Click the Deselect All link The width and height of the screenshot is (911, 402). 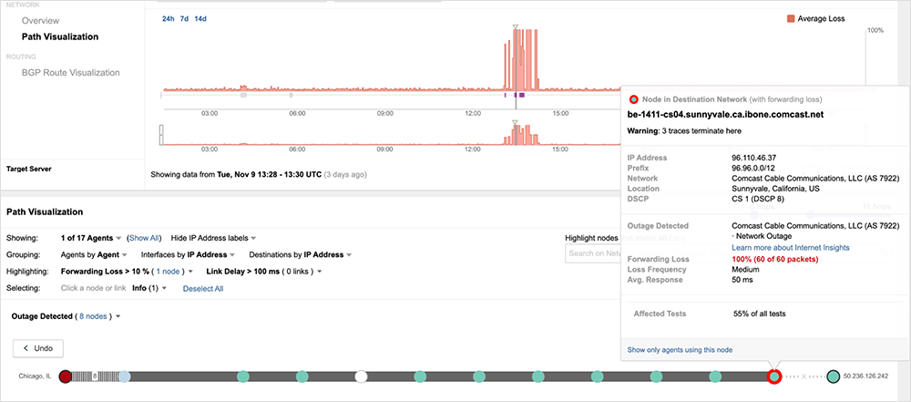(x=203, y=289)
